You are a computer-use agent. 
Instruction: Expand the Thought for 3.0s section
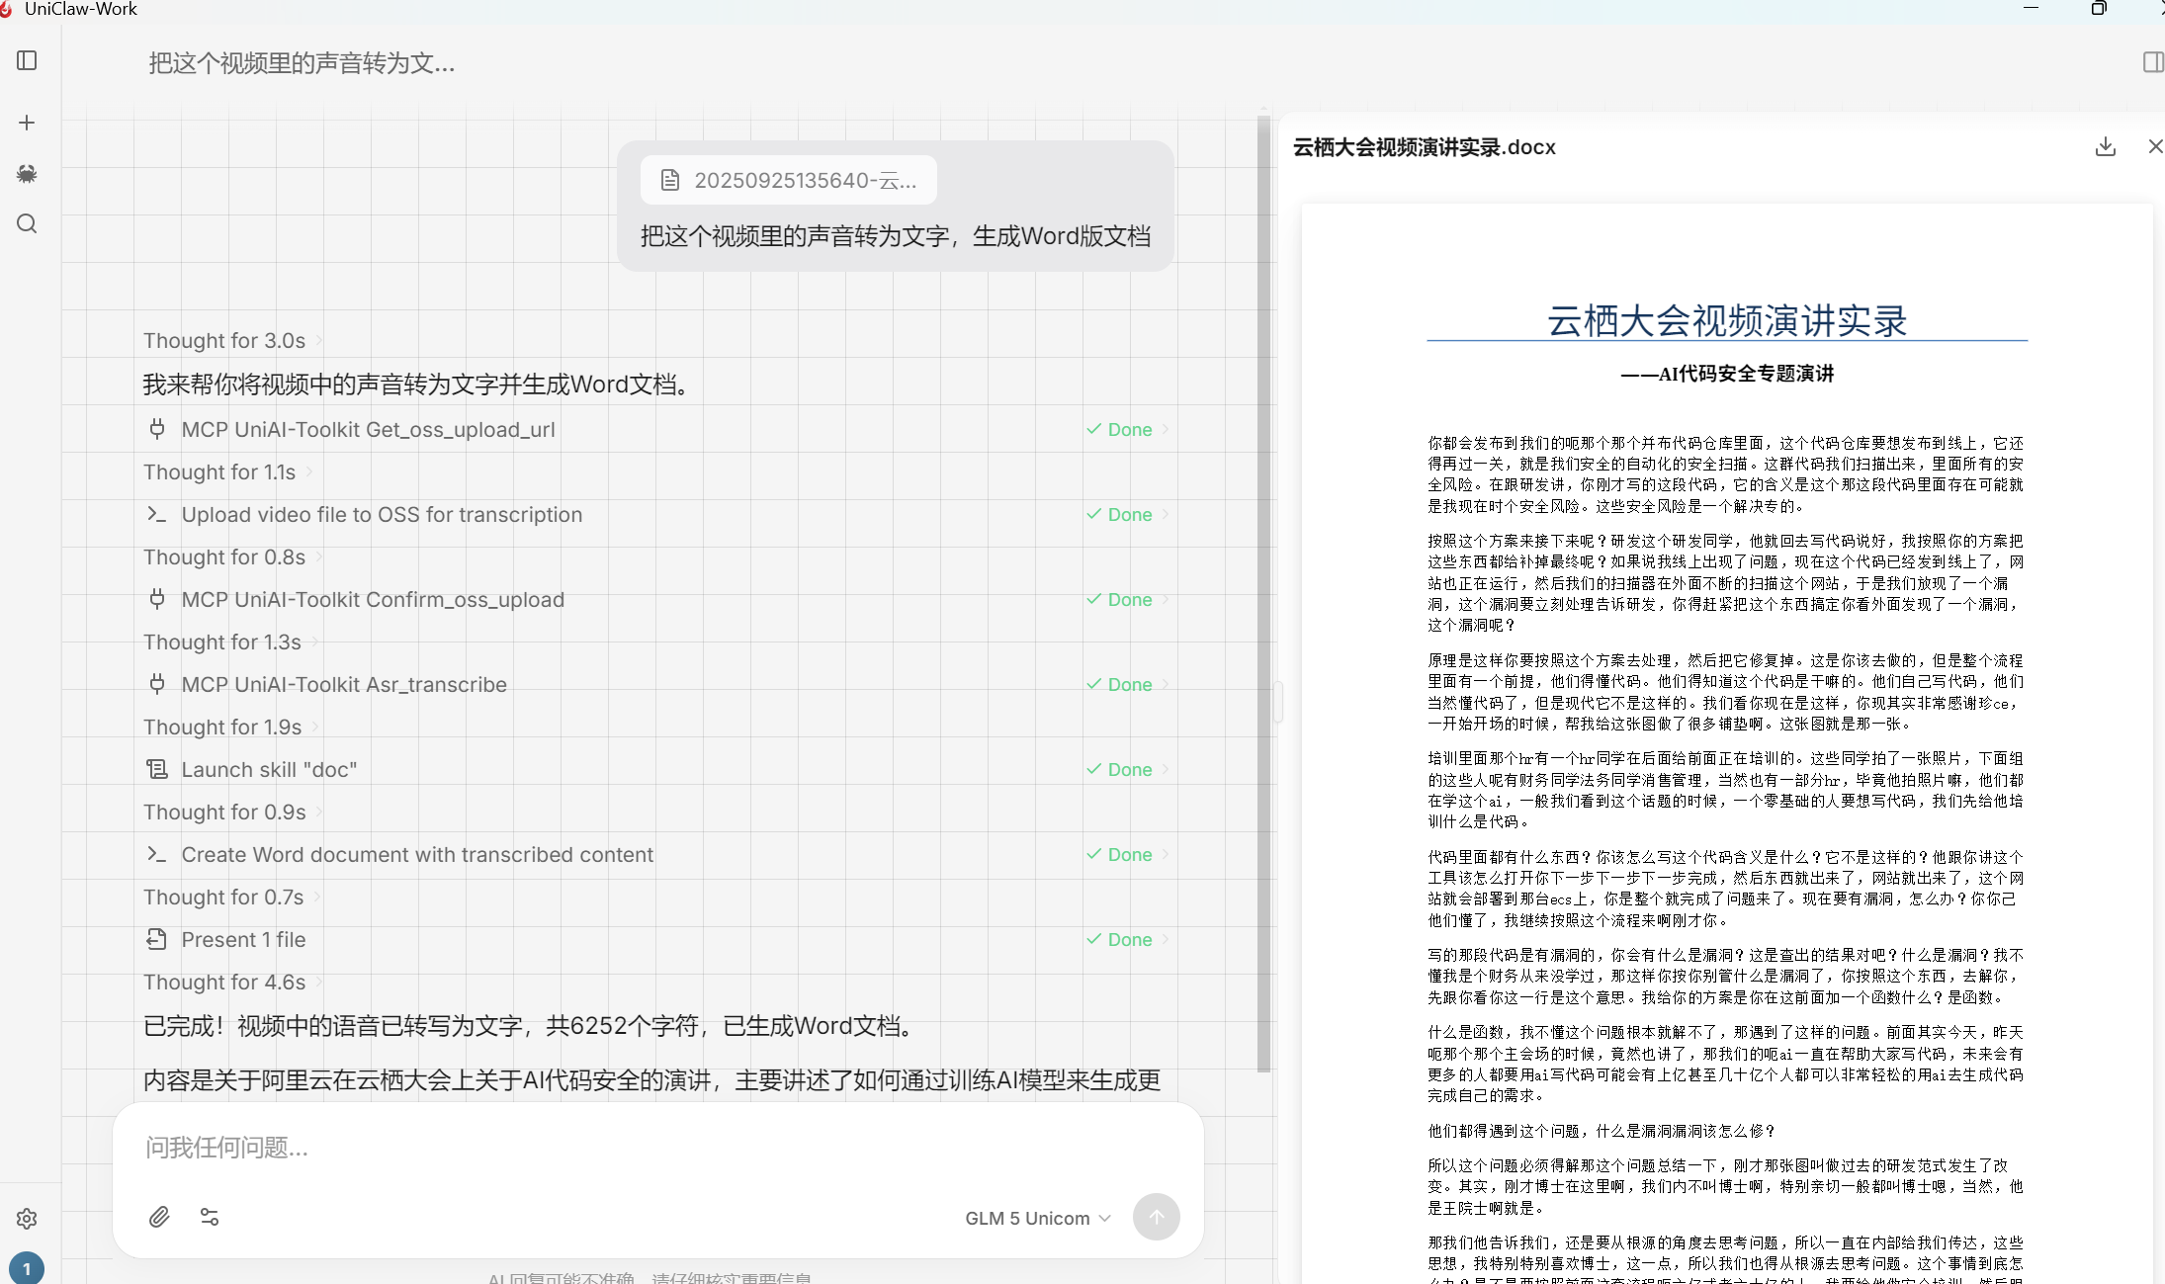[233, 341]
